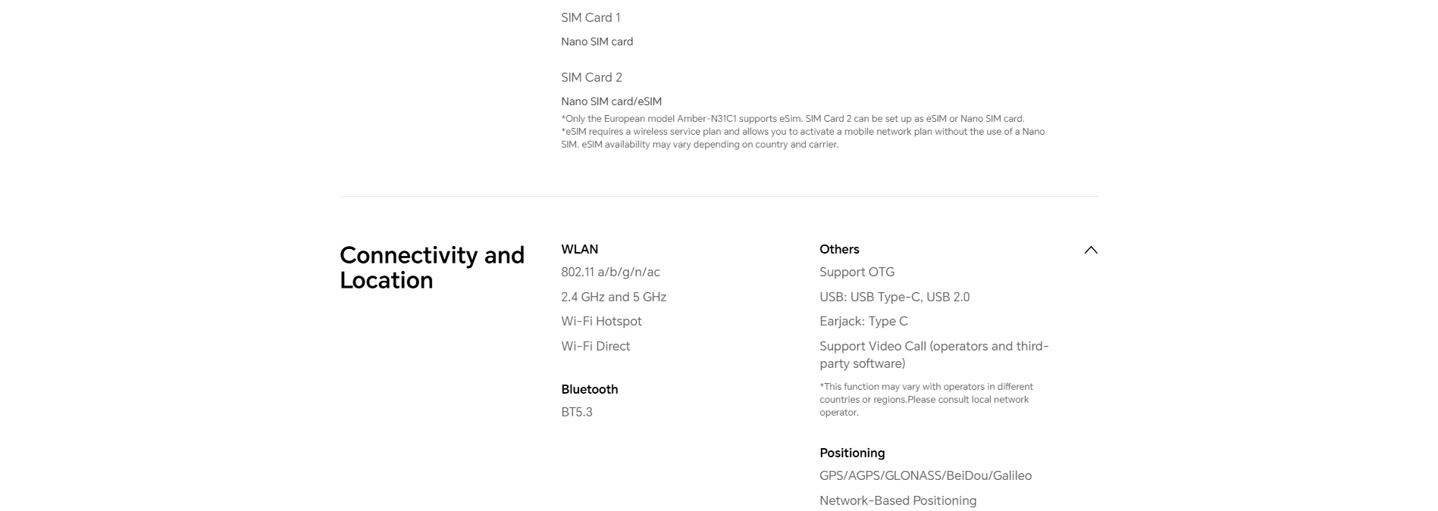Select the Nano SIM card/eSIM text
This screenshot has width=1438, height=511.
[x=611, y=101]
